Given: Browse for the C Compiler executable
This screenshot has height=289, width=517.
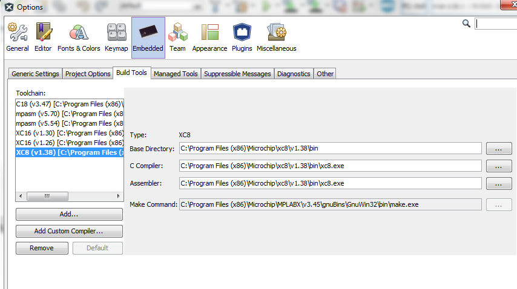Looking at the screenshot, I should [499, 166].
